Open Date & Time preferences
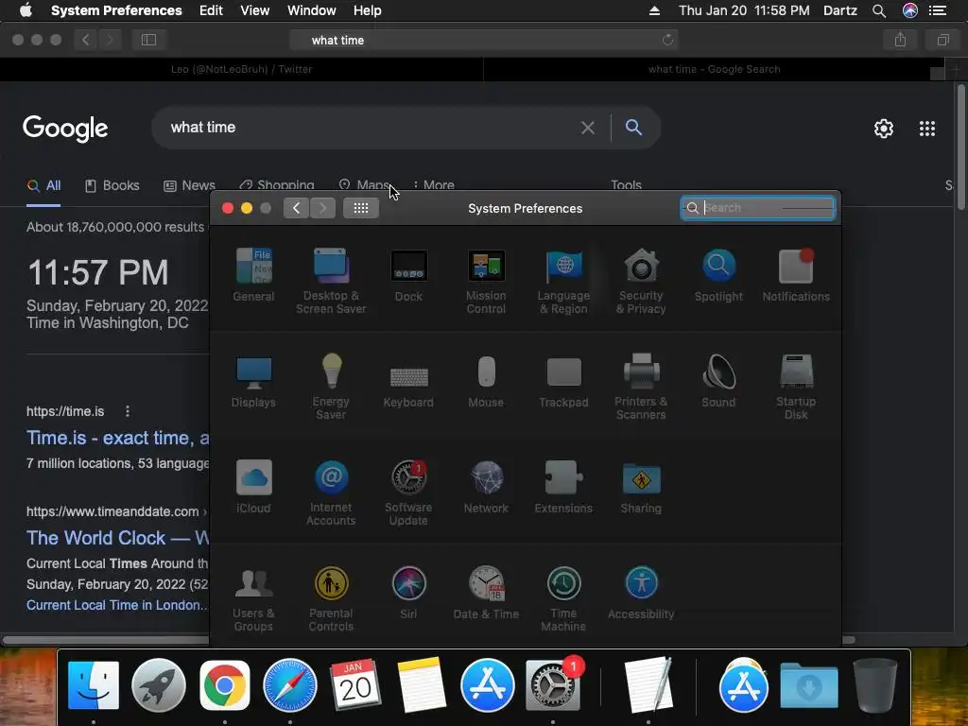 tap(486, 593)
